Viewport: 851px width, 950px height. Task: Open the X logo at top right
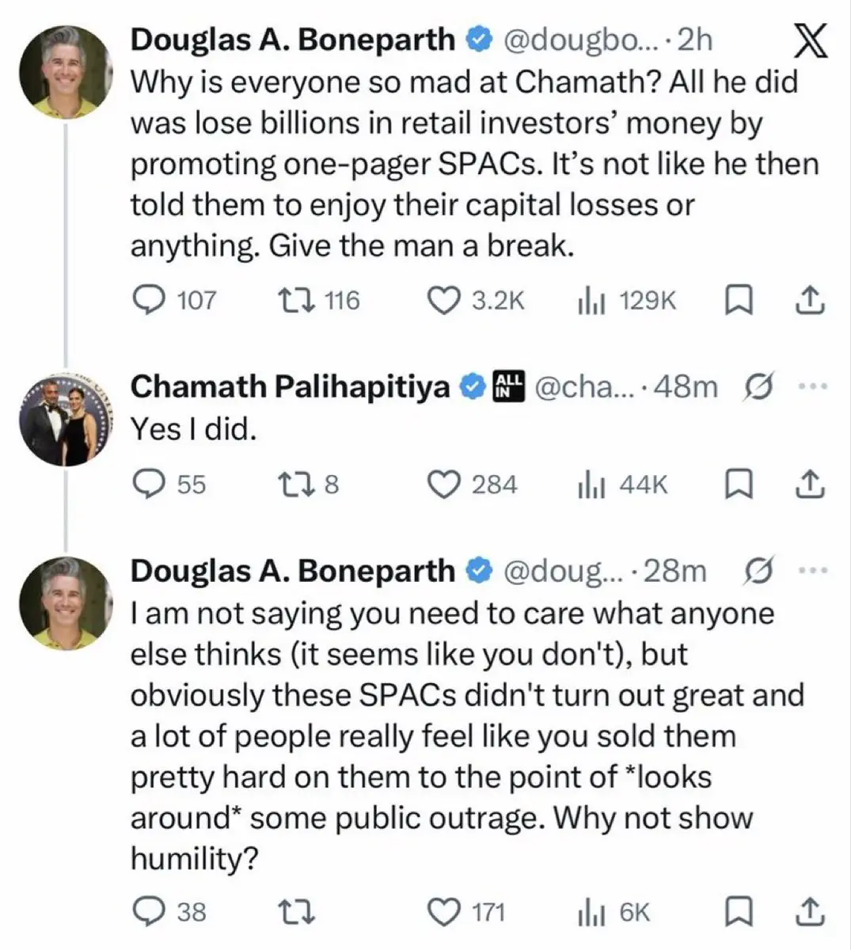[810, 40]
